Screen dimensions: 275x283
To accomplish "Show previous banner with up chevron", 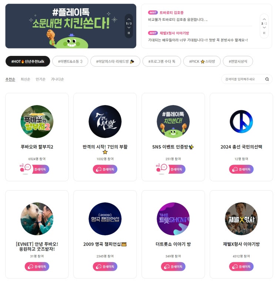I will click(x=129, y=19).
